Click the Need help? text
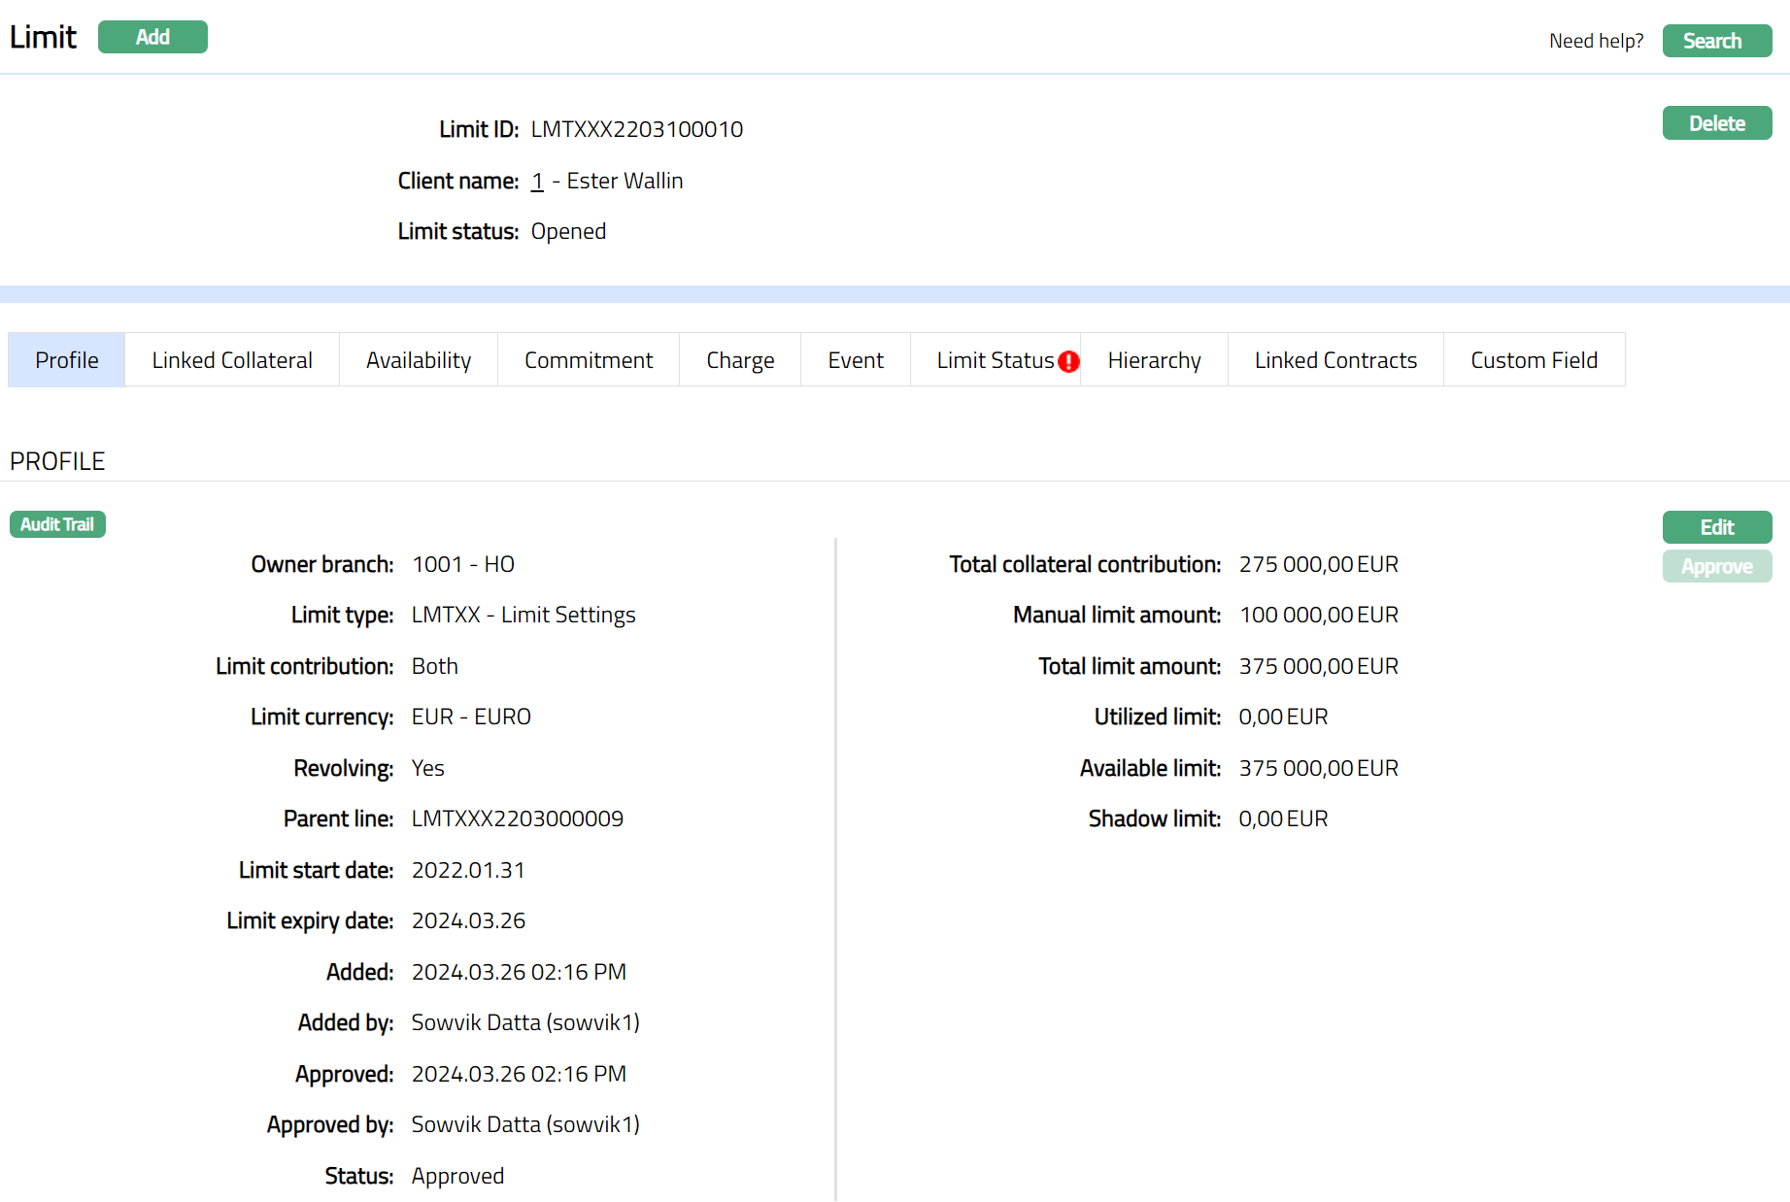This screenshot has height=1202, width=1790. click(1596, 41)
